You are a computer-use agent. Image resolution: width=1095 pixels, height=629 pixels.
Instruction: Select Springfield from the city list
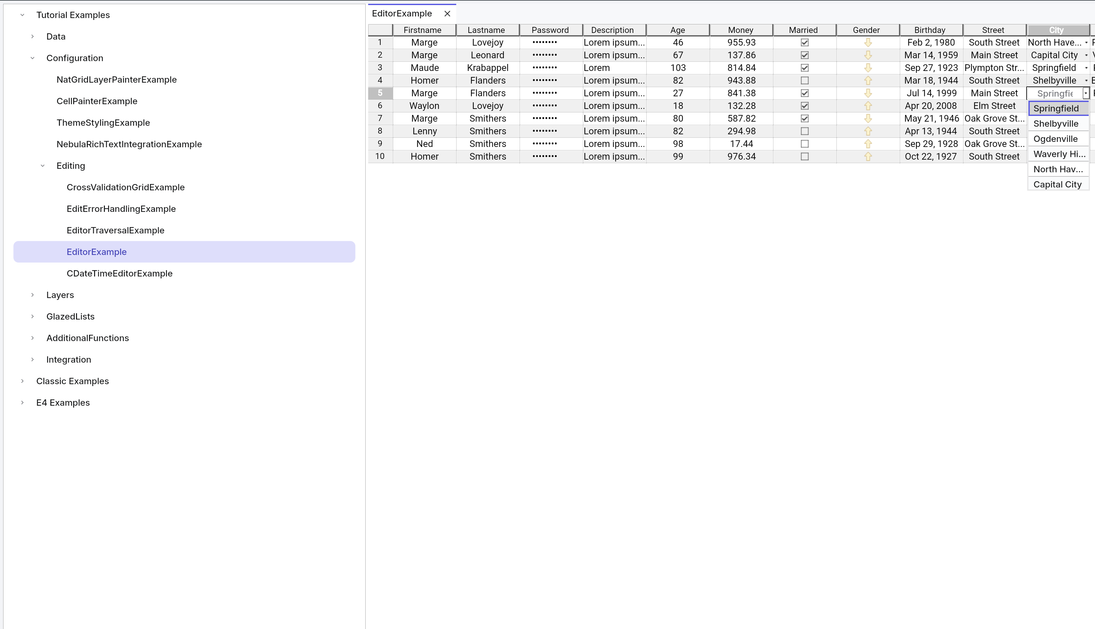1058,108
